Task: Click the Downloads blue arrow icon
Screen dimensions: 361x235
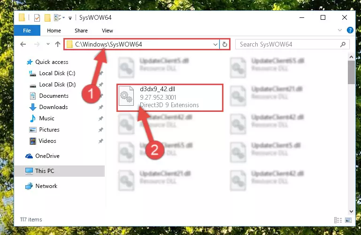Action: 33,107
